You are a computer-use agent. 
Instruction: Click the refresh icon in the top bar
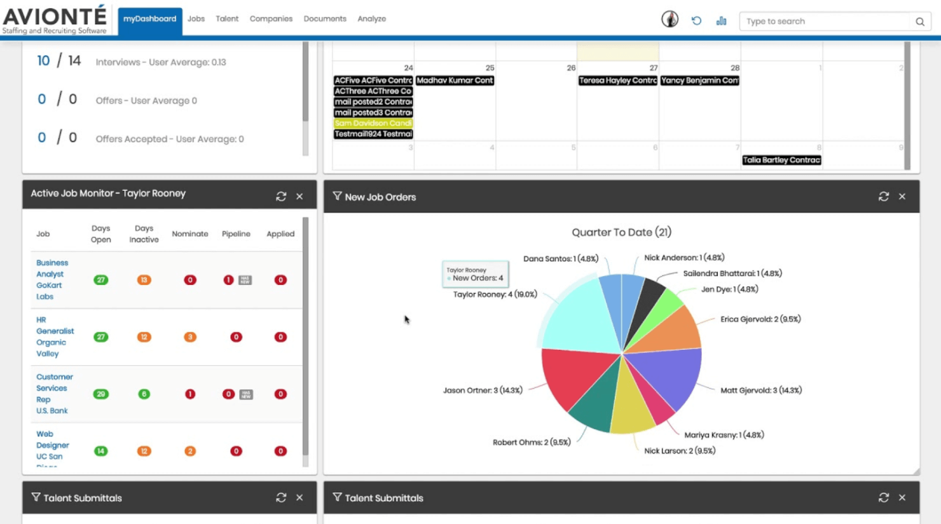[696, 20]
